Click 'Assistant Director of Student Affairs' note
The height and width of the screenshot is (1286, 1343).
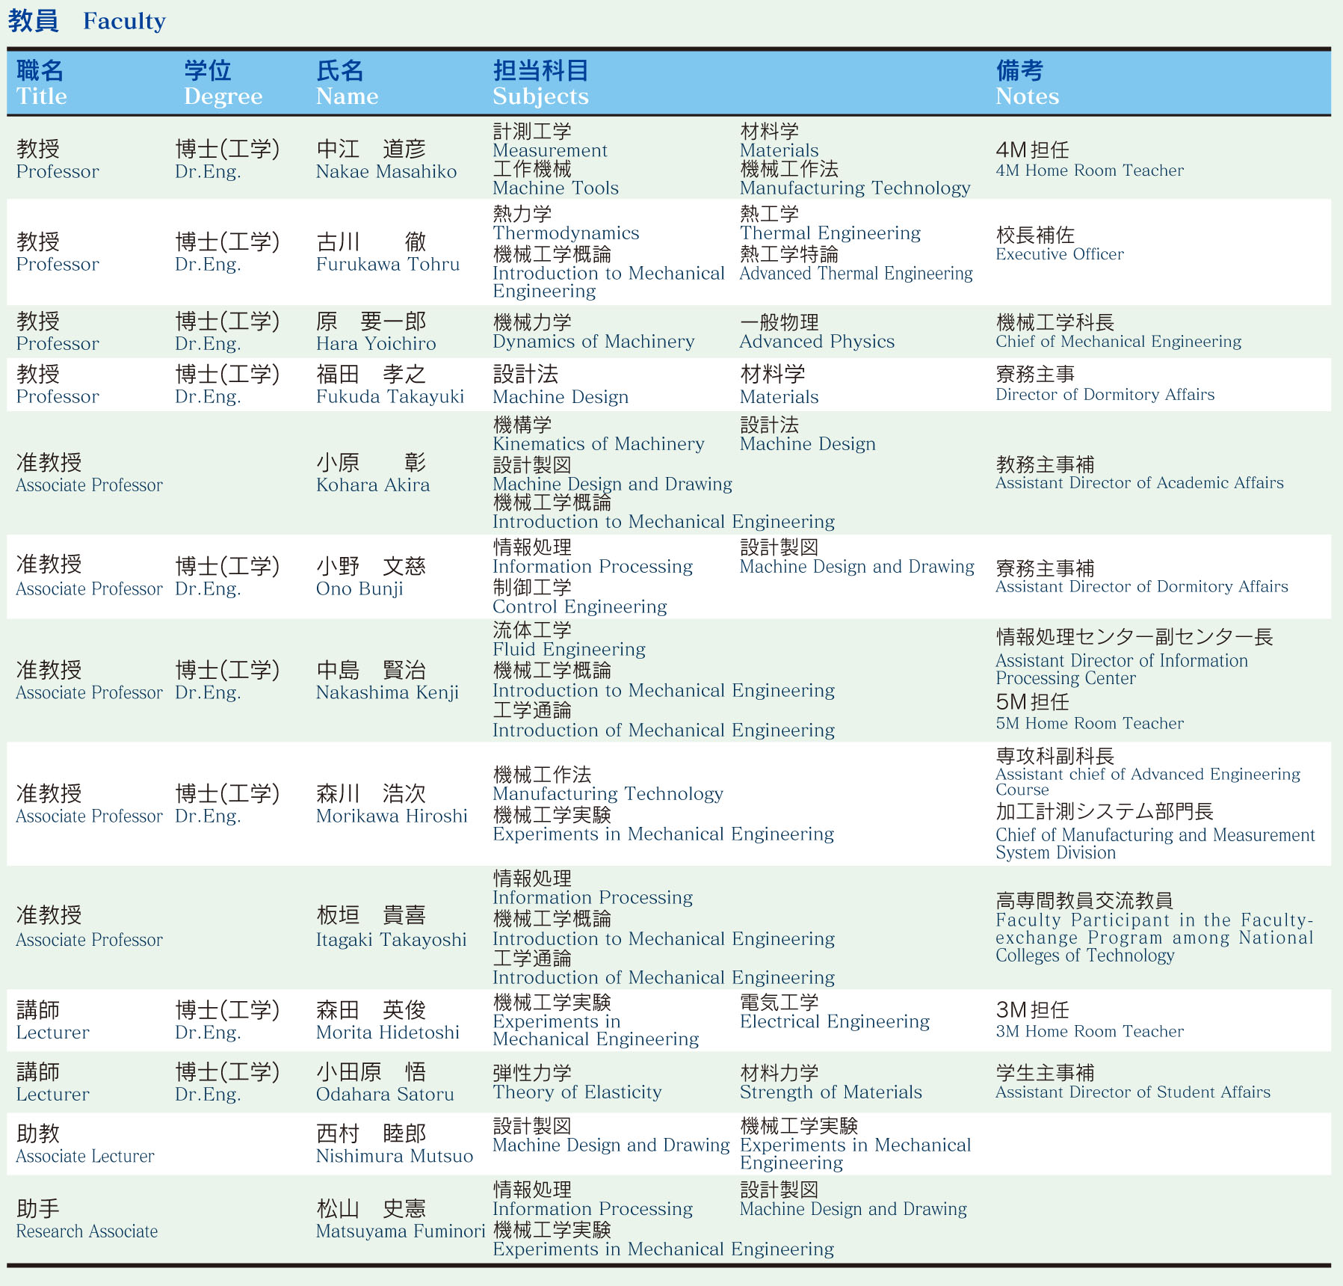coord(1133,1092)
